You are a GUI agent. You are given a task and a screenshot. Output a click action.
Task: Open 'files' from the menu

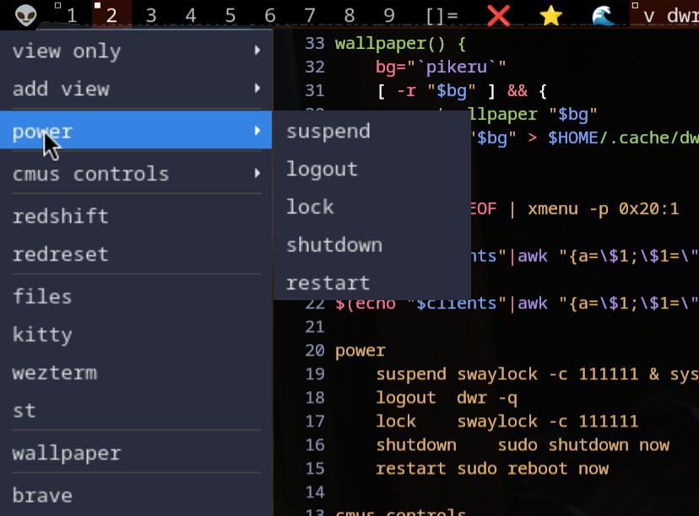[136, 296]
